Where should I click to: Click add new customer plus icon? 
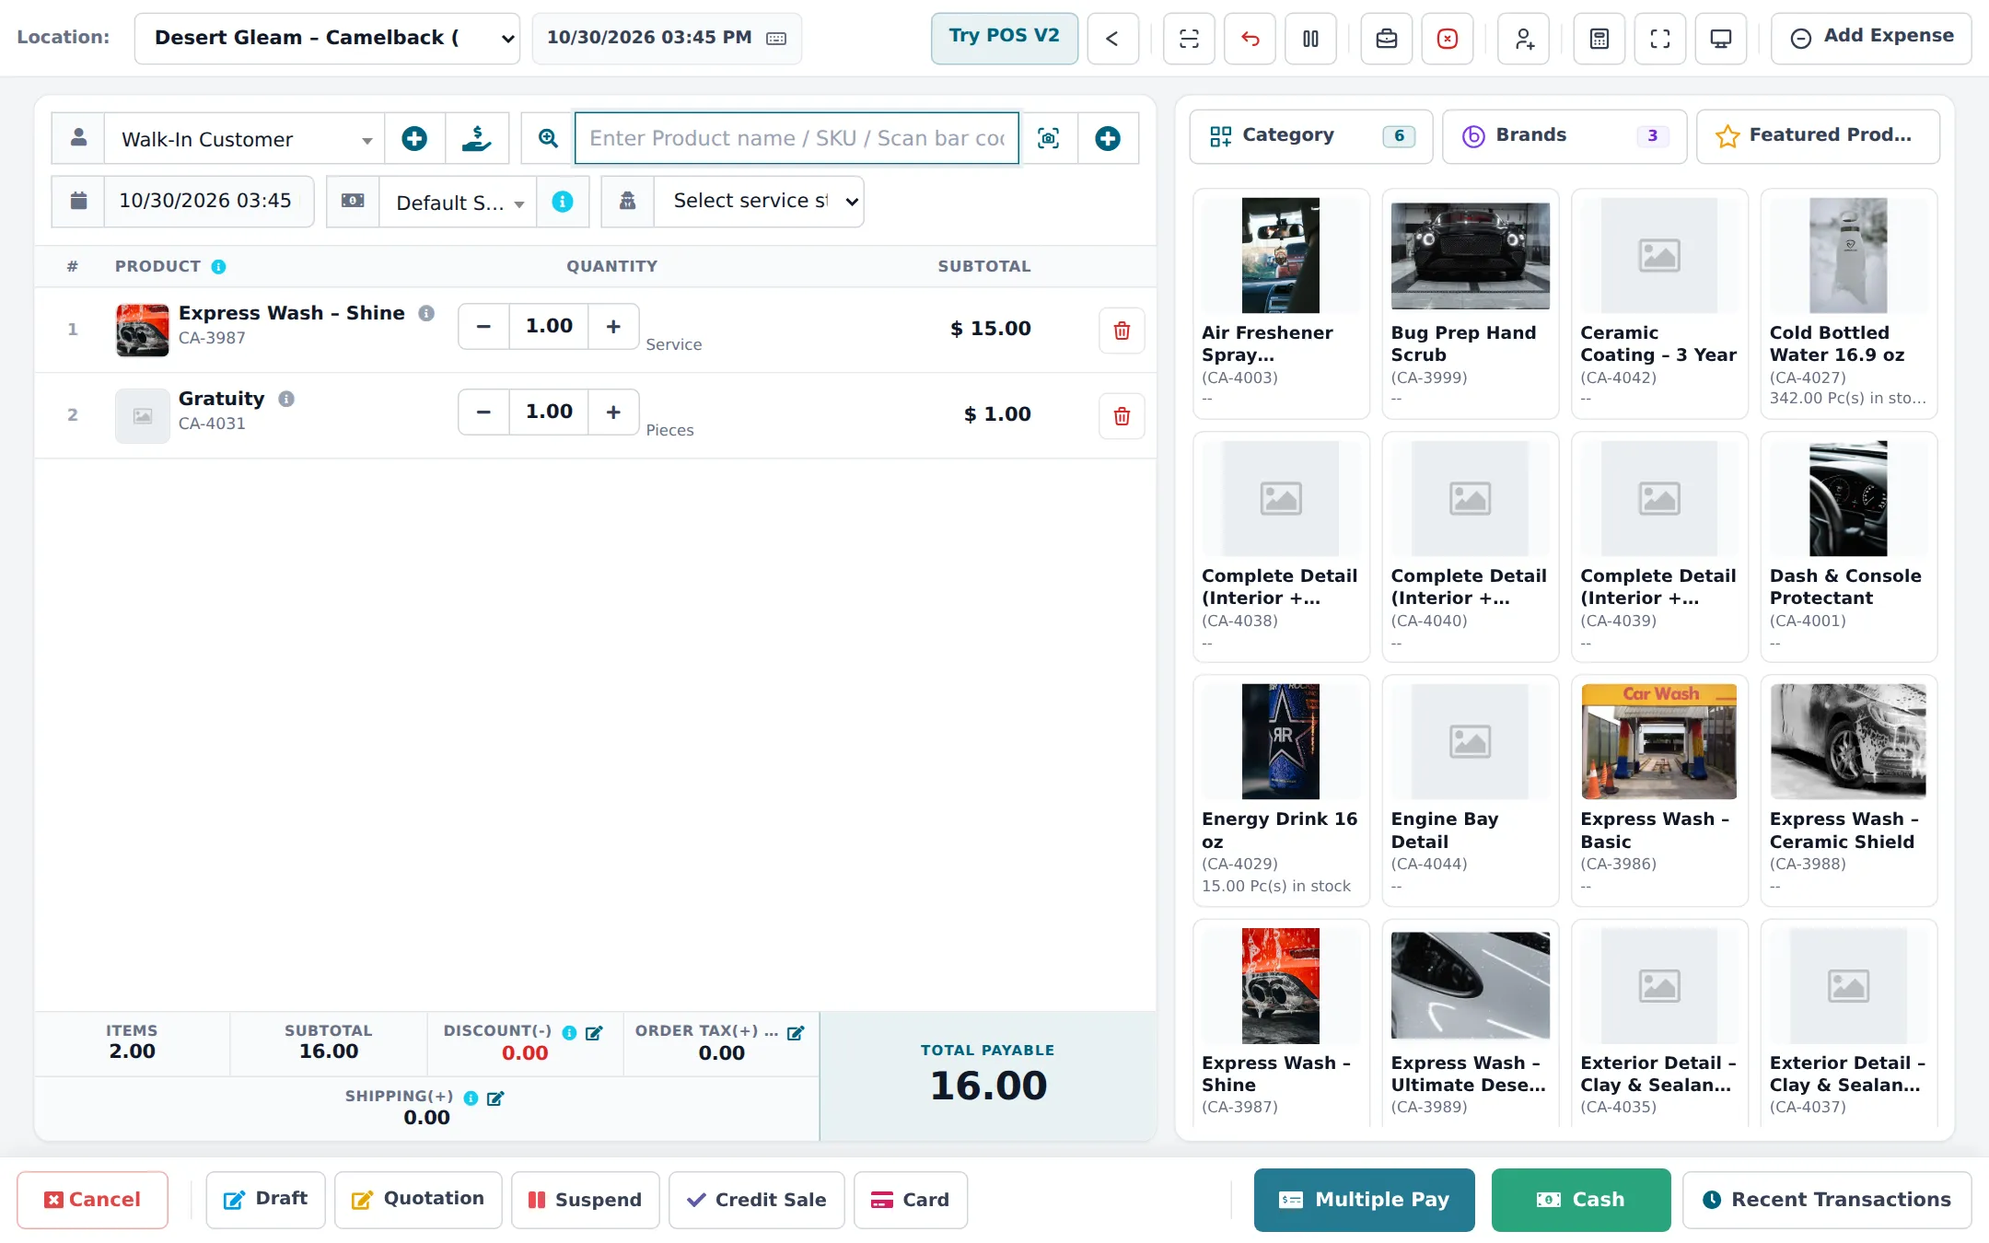(414, 139)
